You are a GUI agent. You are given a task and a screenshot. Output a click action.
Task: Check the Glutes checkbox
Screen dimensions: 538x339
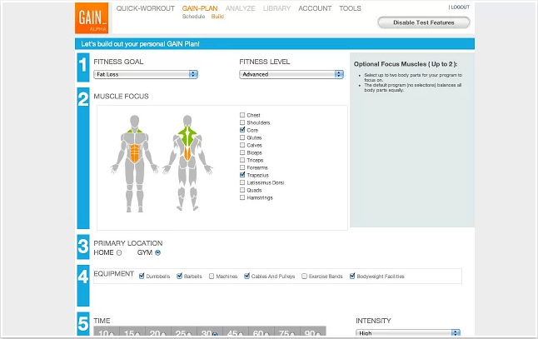pyautogui.click(x=242, y=137)
